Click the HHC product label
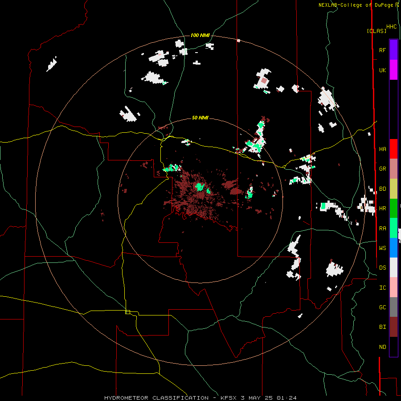 tap(392, 27)
